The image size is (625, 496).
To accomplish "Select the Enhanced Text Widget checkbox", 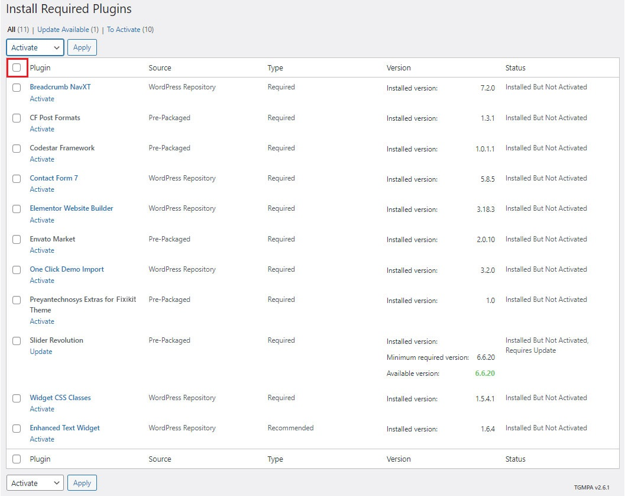I will coord(17,429).
